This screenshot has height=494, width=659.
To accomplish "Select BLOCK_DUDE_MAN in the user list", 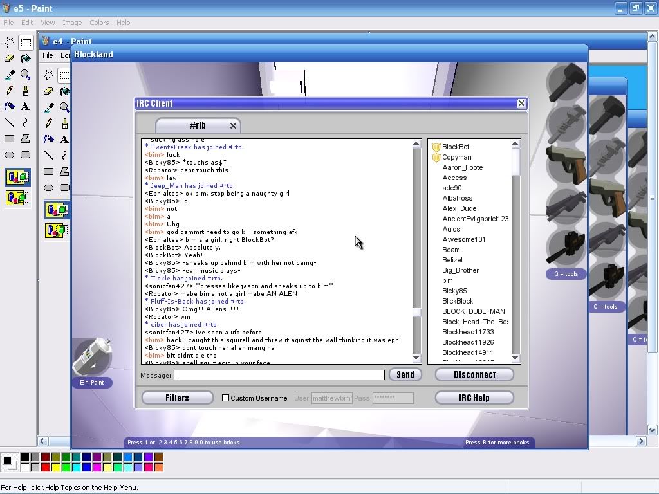I will pyautogui.click(x=473, y=311).
